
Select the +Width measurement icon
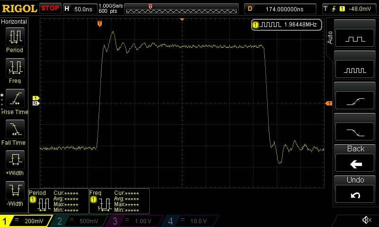pos(15,159)
